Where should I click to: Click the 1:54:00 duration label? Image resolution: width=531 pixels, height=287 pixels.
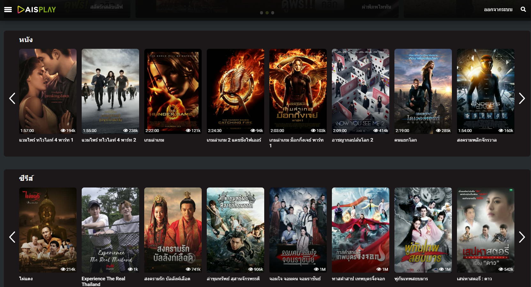click(x=465, y=131)
